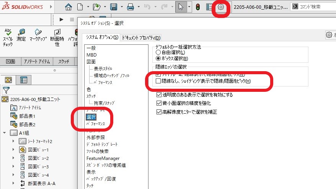Expand the 図面ビュー1 tree node
The width and height of the screenshot is (336, 189).
[13, 150]
